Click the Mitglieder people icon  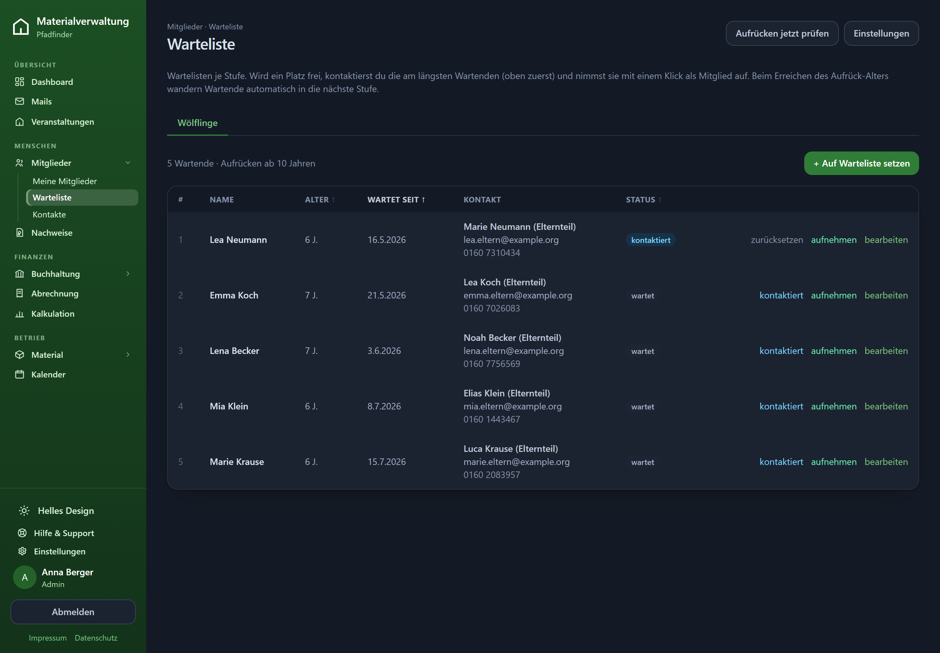20,163
